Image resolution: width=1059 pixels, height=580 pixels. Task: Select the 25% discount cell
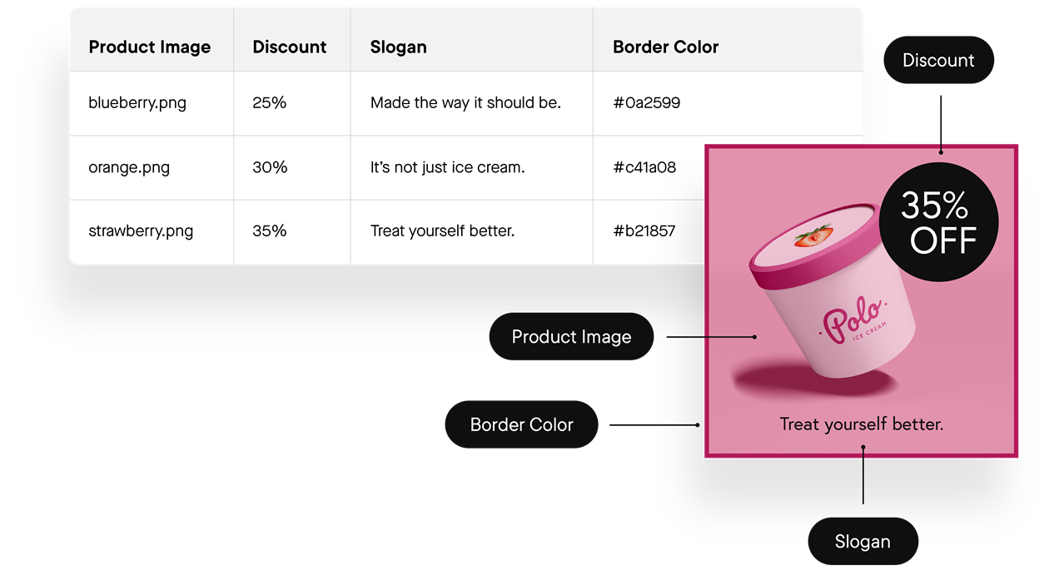(x=292, y=103)
